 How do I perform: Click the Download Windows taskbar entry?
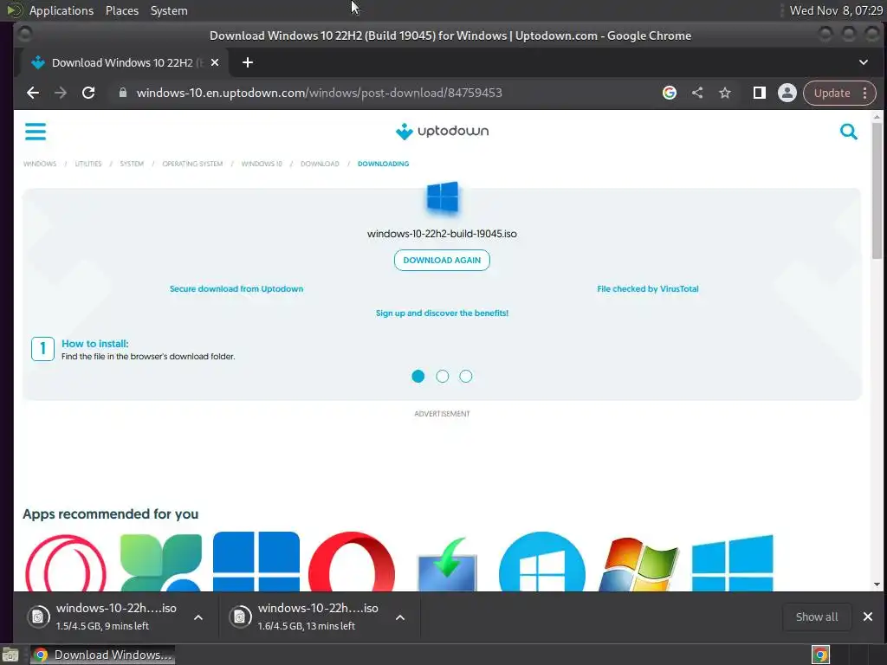[102, 655]
